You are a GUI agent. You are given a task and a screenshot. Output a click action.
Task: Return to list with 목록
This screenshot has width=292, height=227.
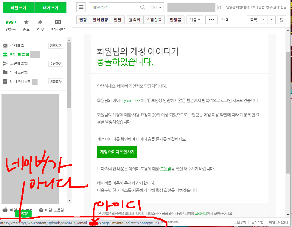point(254,20)
